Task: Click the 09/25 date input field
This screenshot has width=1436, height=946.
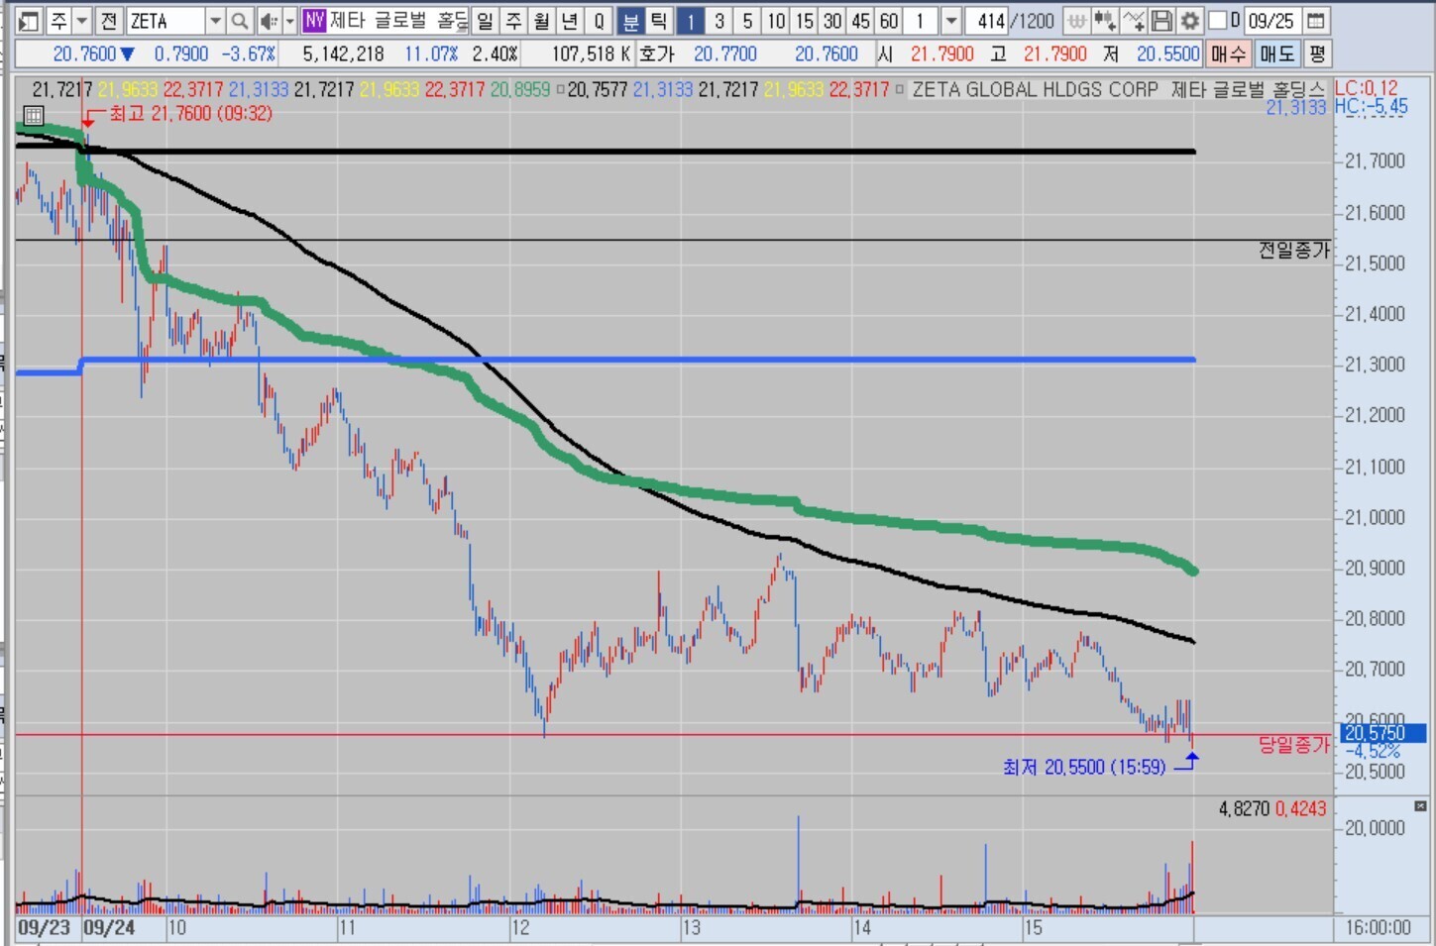Action: 1270,21
